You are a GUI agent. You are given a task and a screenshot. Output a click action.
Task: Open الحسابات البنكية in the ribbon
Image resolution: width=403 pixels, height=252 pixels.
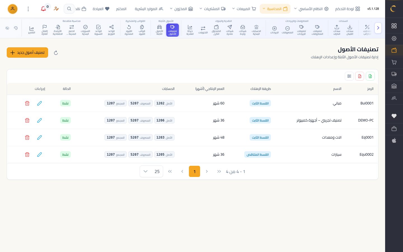pyautogui.click(x=256, y=30)
